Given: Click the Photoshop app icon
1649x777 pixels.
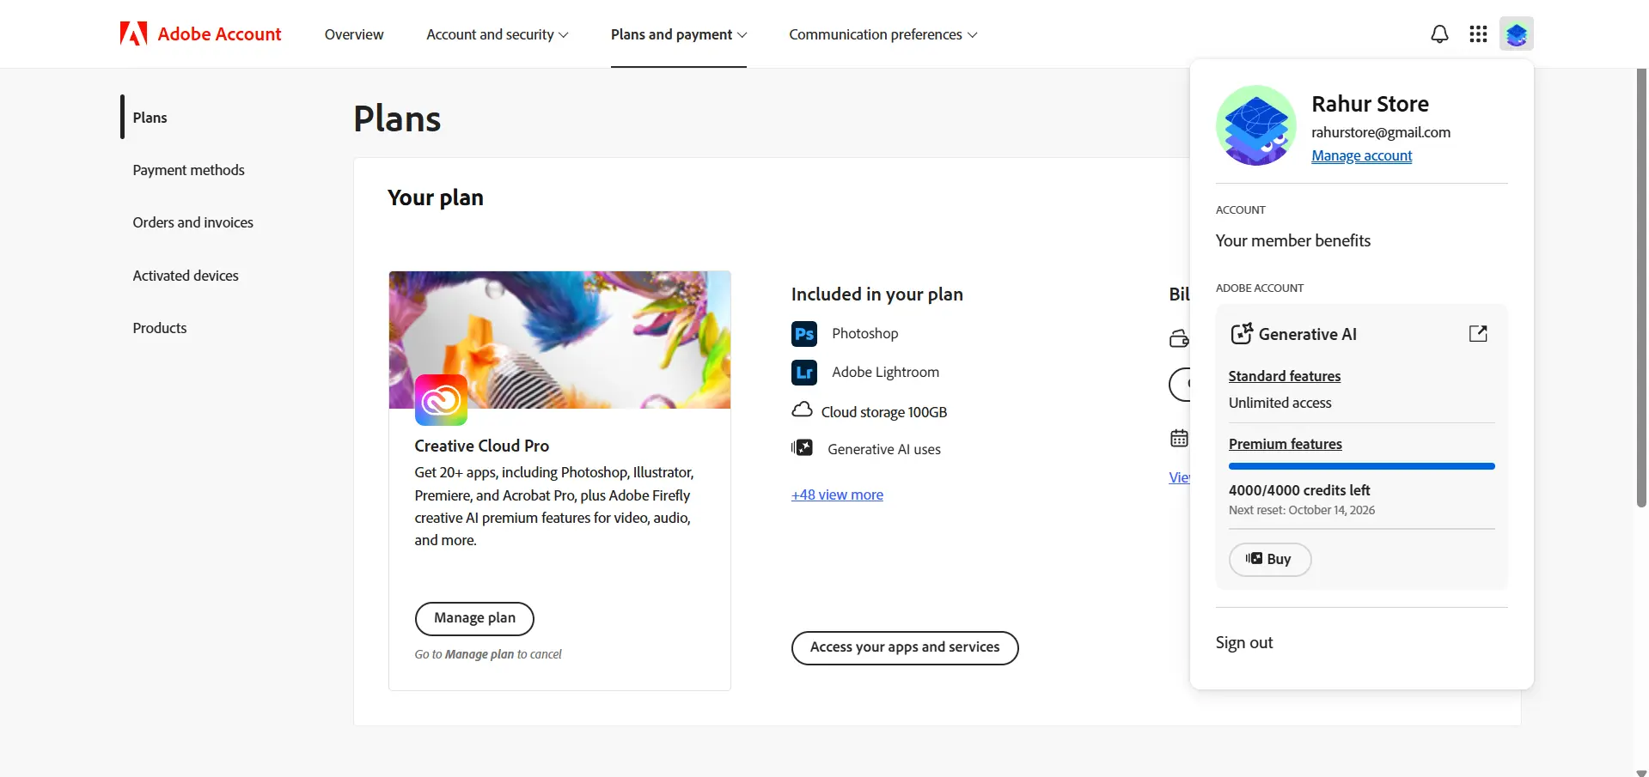Looking at the screenshot, I should click(x=804, y=334).
